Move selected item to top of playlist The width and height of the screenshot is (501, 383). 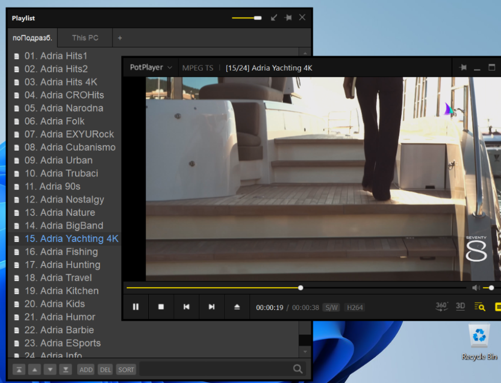click(19, 370)
